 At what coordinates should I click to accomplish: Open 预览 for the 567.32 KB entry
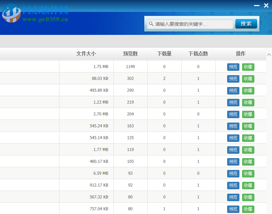point(233,197)
